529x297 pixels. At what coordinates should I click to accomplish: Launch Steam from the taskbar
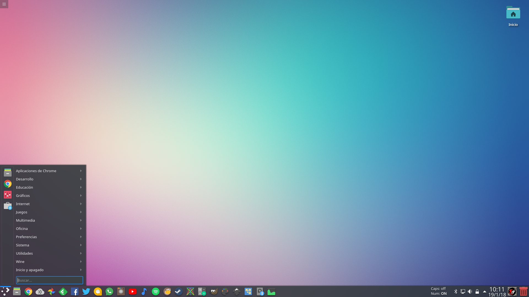179,291
